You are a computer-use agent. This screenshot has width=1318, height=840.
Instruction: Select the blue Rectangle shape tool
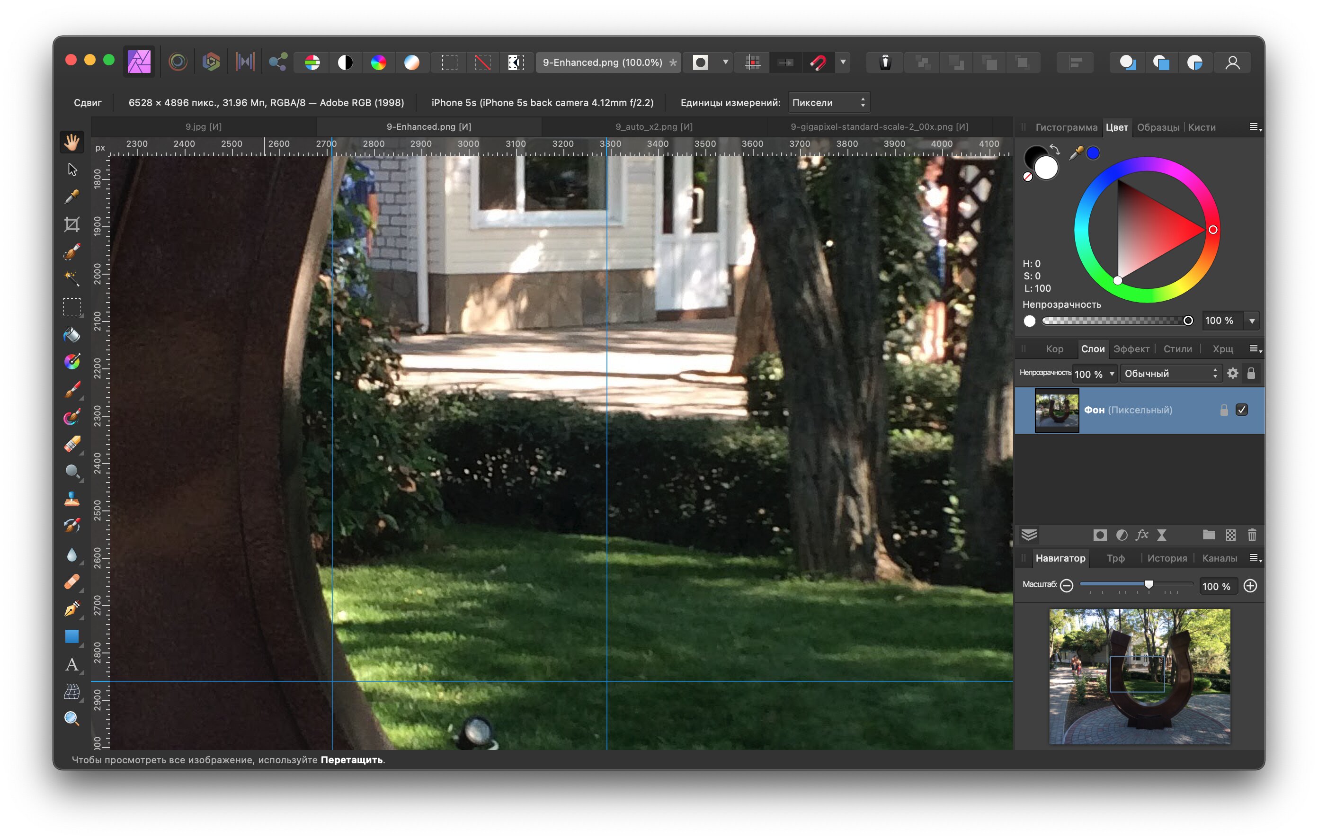(71, 636)
